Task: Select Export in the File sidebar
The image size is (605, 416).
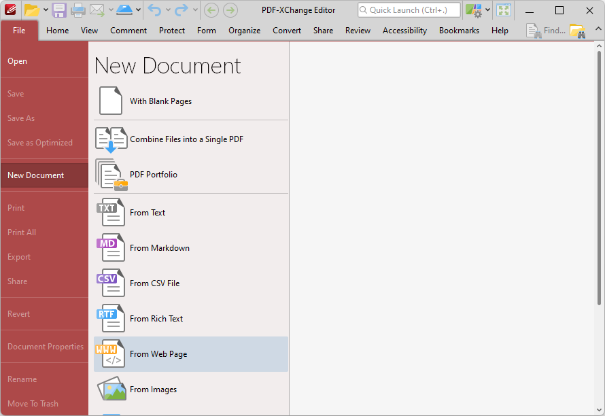Action: coord(44,257)
